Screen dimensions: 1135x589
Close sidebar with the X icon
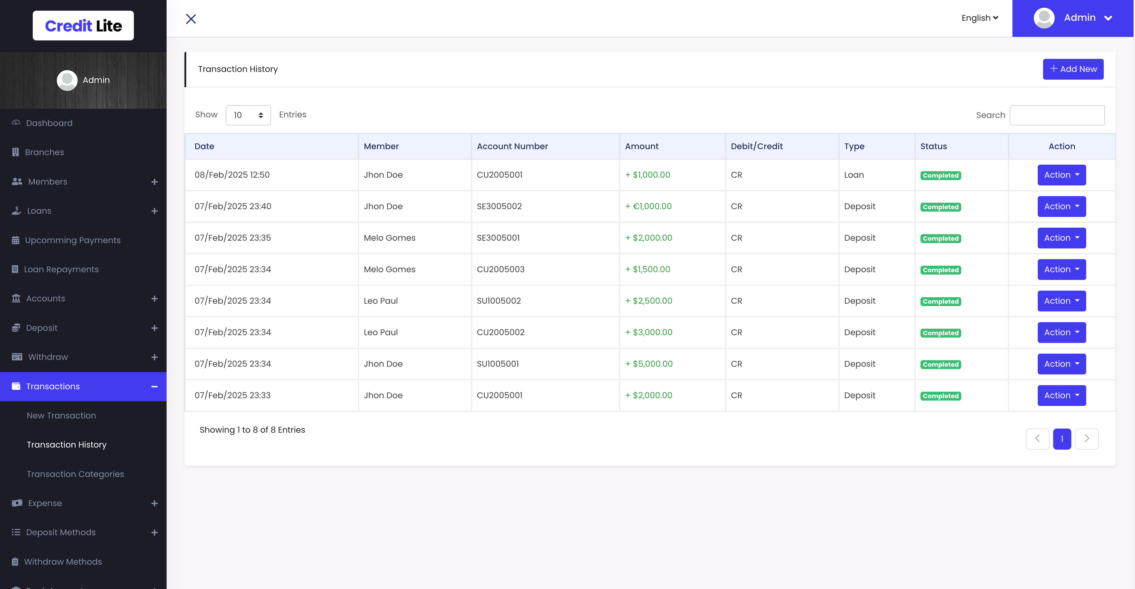(x=191, y=18)
